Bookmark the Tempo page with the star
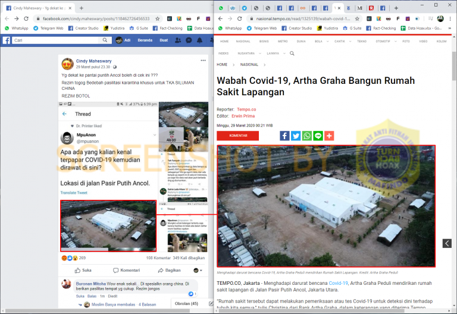 (357, 18)
